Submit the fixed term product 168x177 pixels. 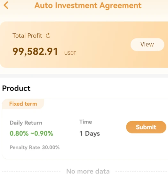[x=146, y=127]
